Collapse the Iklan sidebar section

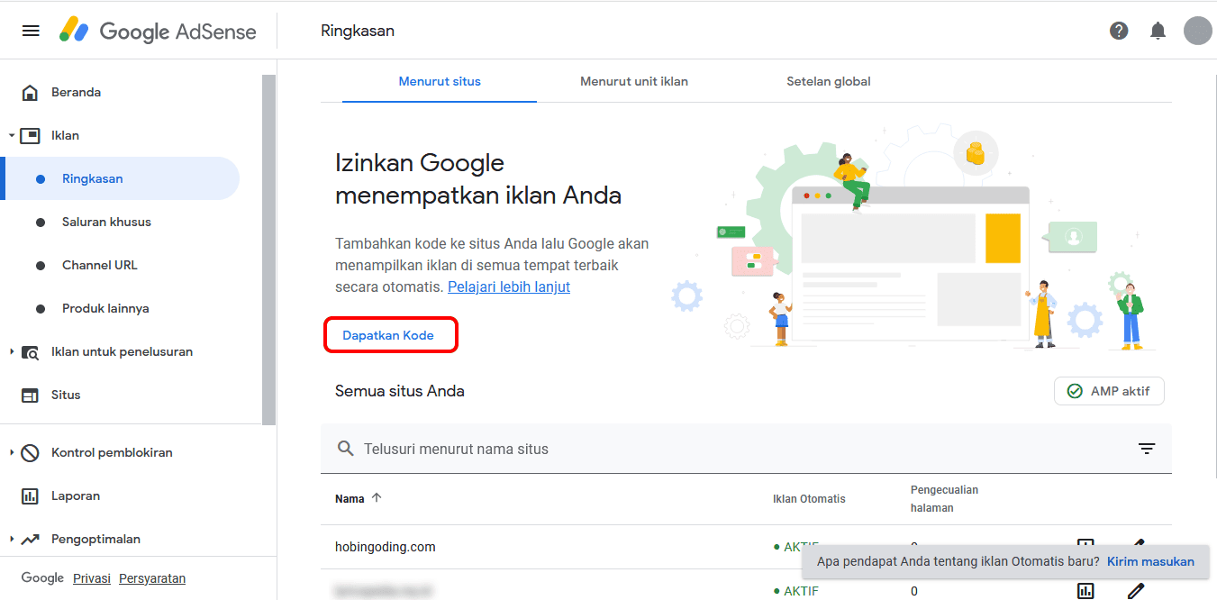click(11, 136)
